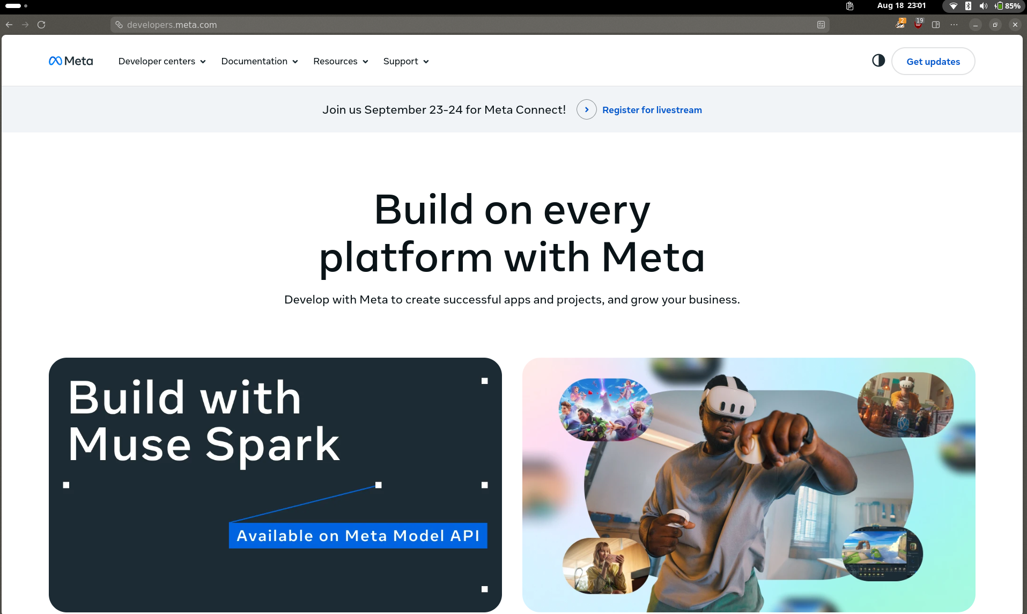Open the Register for livestream link
The image size is (1027, 614).
(x=652, y=110)
